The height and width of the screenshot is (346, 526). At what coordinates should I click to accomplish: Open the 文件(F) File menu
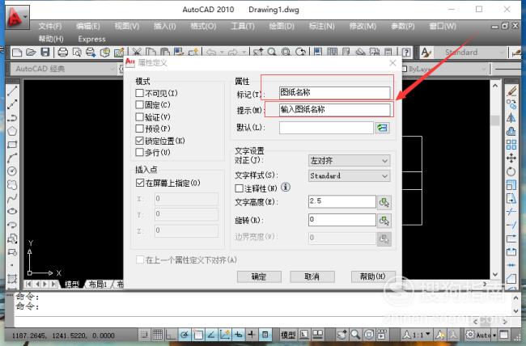(x=49, y=26)
